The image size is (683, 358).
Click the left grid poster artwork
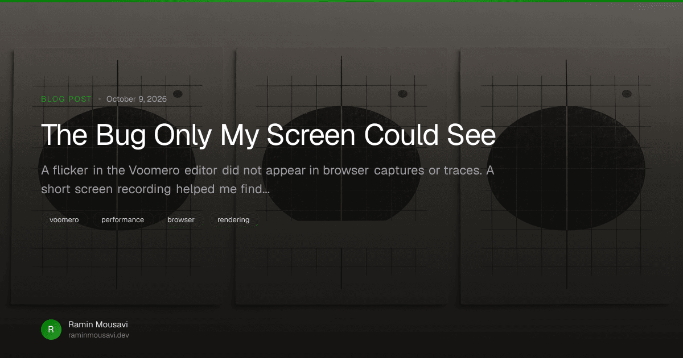116,176
